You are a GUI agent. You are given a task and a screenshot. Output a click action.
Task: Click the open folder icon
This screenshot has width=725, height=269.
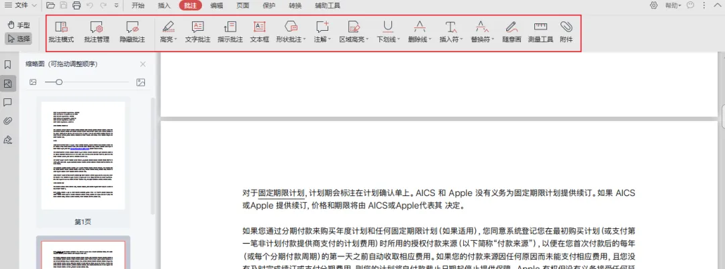pyautogui.click(x=50, y=5)
